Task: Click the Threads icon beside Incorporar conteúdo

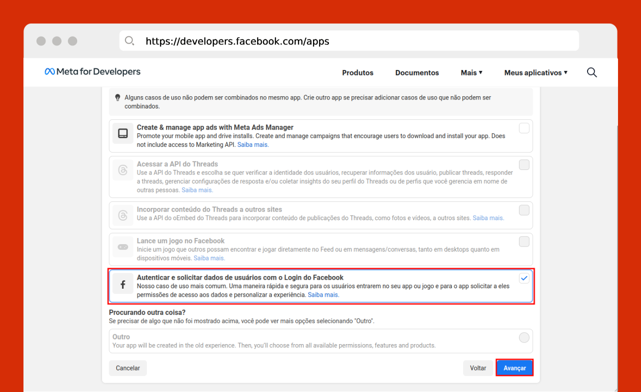Action: (123, 215)
